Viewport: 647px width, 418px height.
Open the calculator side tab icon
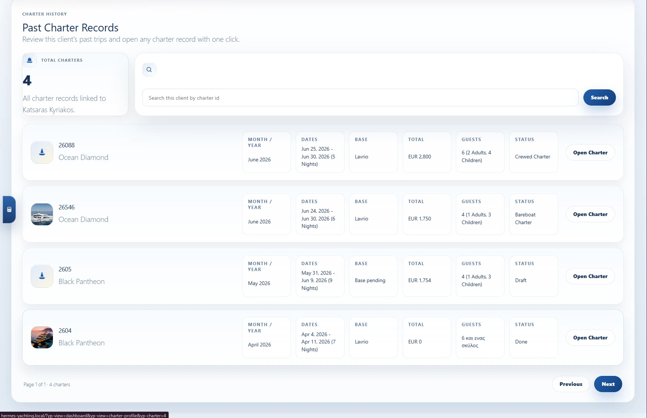(x=9, y=209)
